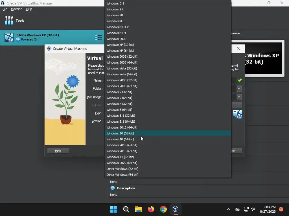Choose Windows 95 from version list
This screenshot has height=216, width=289.
(x=168, y=9)
